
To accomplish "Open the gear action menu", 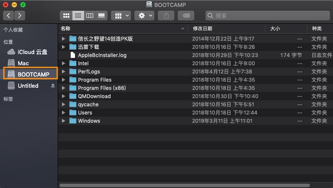I will point(145,16).
